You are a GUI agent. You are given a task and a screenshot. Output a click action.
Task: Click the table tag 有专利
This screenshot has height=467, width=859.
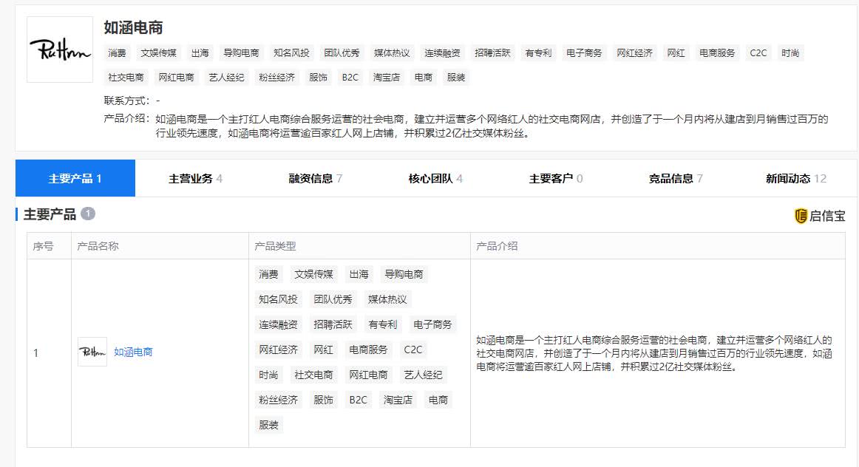coord(382,324)
